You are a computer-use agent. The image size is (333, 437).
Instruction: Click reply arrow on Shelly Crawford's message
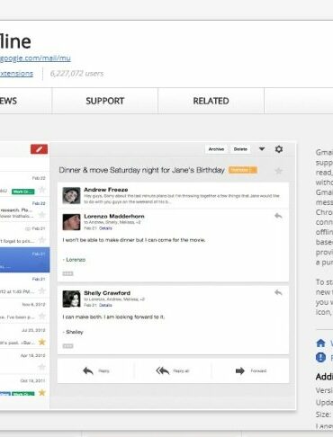pyautogui.click(x=278, y=292)
